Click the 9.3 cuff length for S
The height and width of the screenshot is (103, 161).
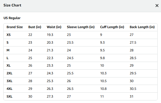102,43
